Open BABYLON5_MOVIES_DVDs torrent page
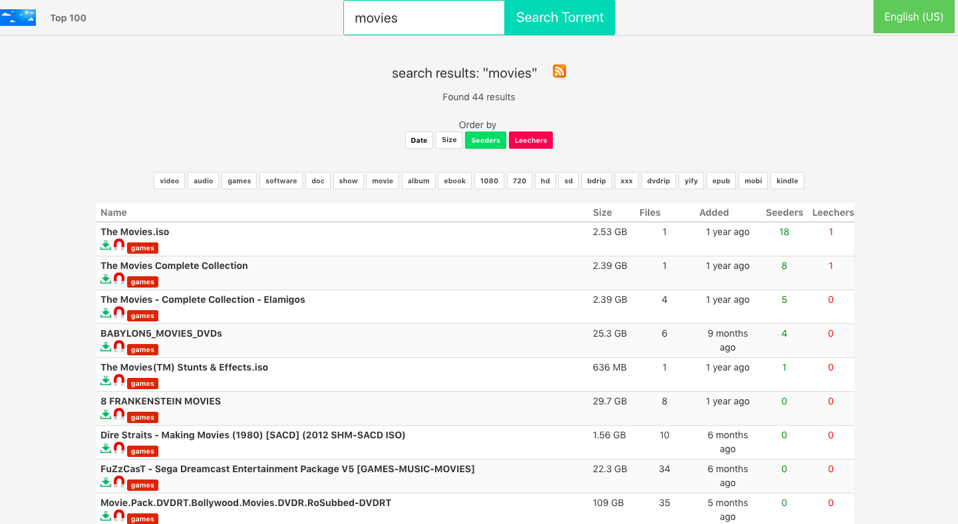958x524 pixels. pos(161,333)
